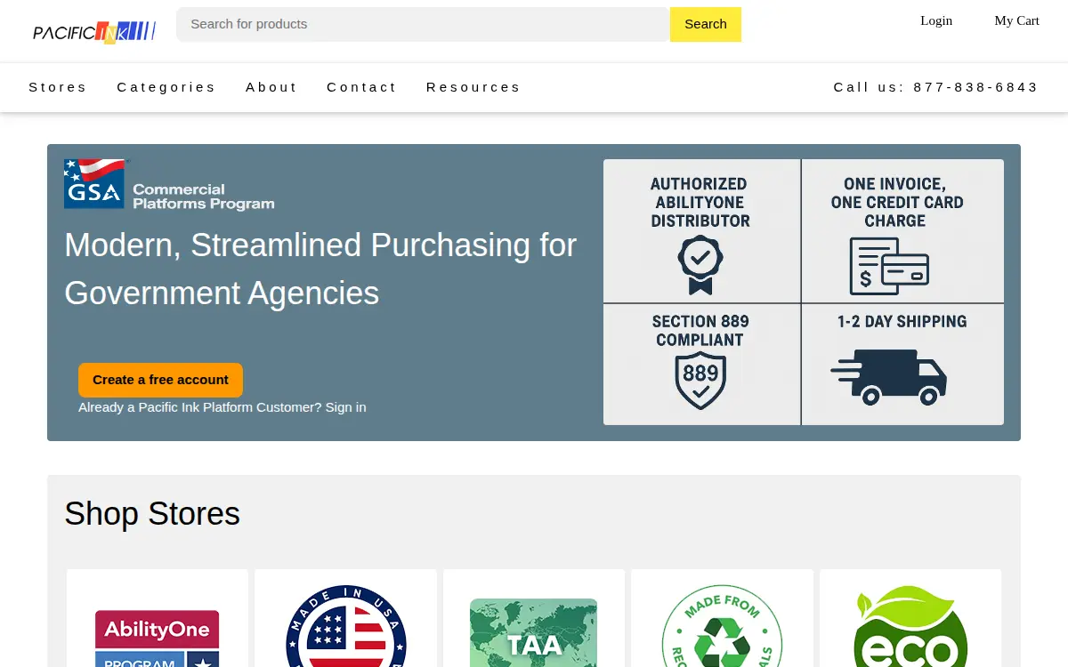Open the Resources menu
The height and width of the screenshot is (667, 1068).
pyautogui.click(x=473, y=87)
